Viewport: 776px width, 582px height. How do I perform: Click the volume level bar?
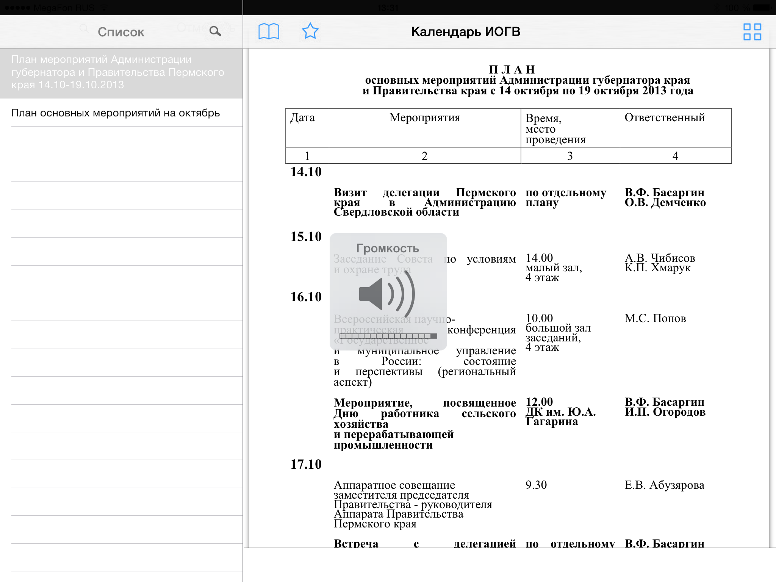tap(388, 336)
